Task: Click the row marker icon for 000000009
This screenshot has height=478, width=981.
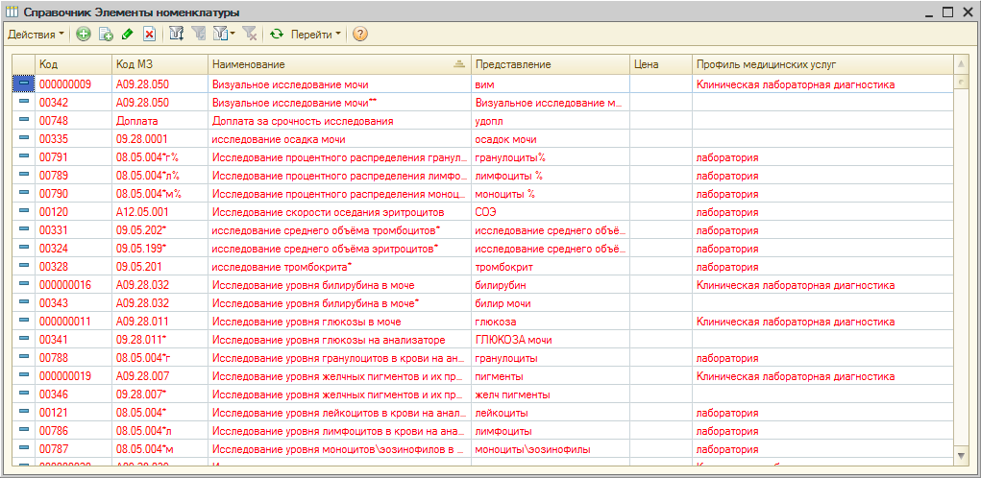Action: (x=24, y=84)
